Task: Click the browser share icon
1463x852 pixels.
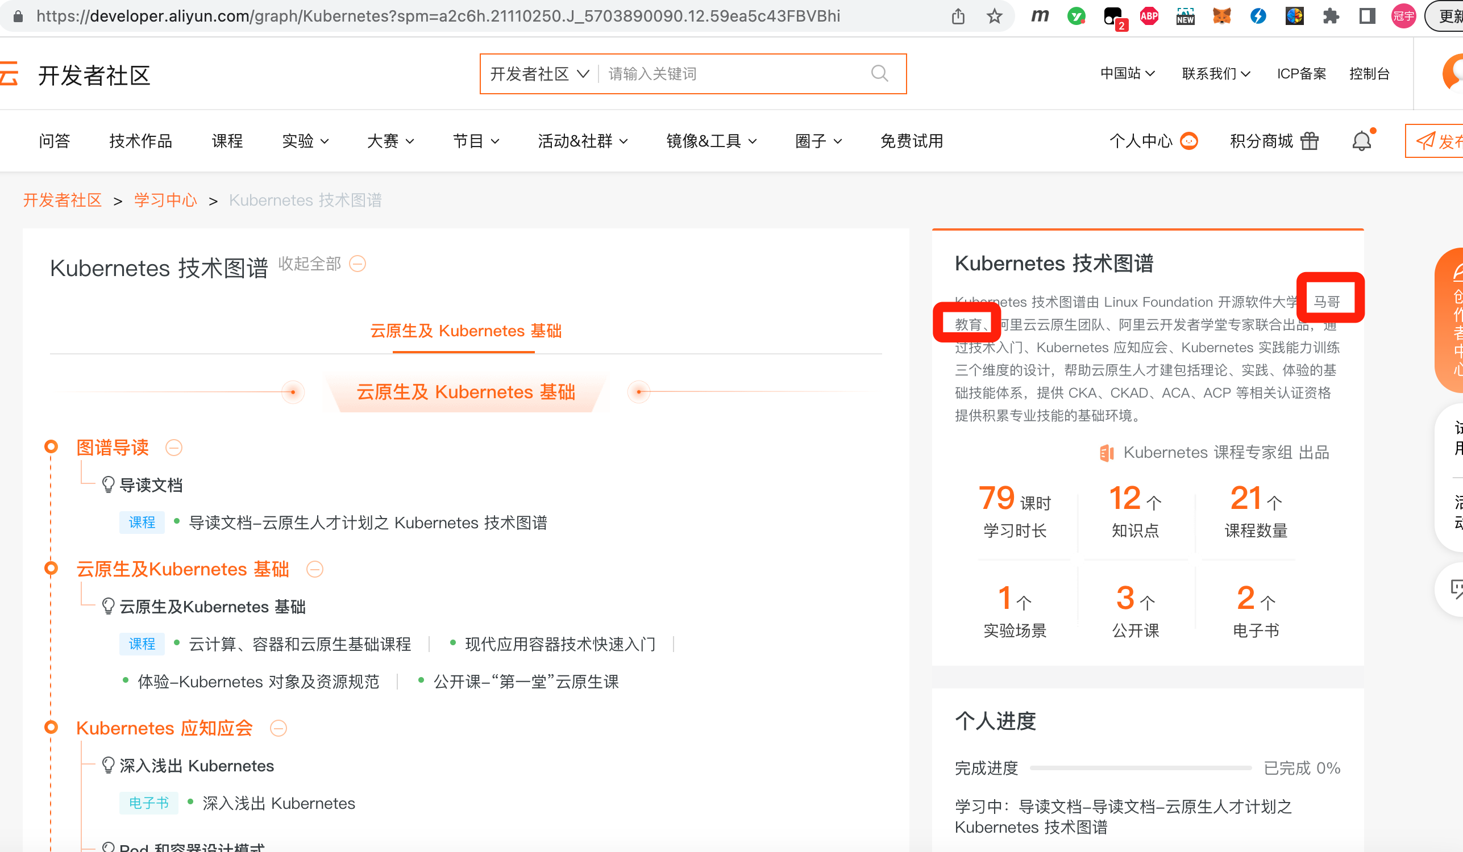Action: pos(958,16)
